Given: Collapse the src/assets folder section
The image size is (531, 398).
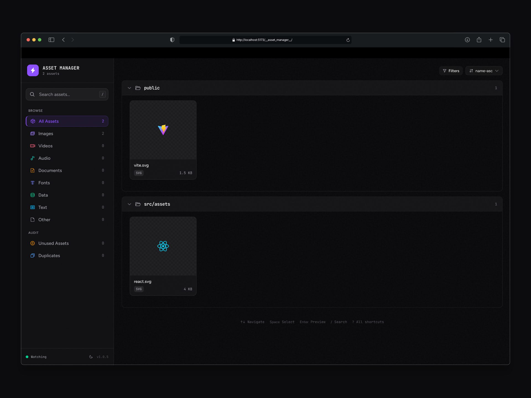Looking at the screenshot, I should 129,204.
